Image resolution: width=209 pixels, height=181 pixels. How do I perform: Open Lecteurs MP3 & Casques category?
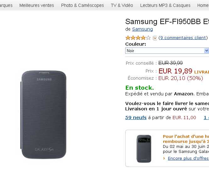[x=165, y=5]
